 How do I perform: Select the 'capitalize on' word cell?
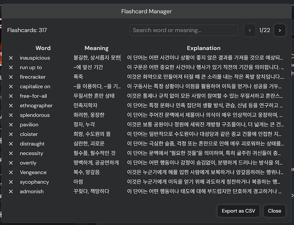pyautogui.click(x=35, y=86)
